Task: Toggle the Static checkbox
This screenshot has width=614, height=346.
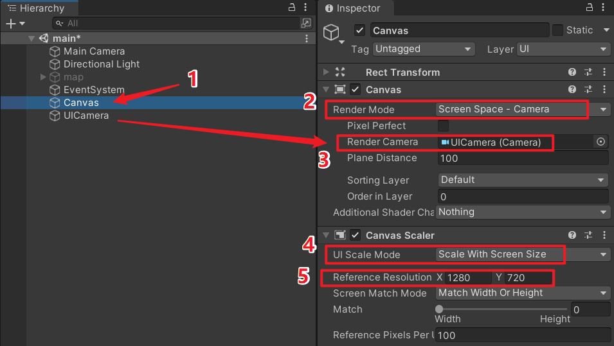Action: pyautogui.click(x=557, y=30)
